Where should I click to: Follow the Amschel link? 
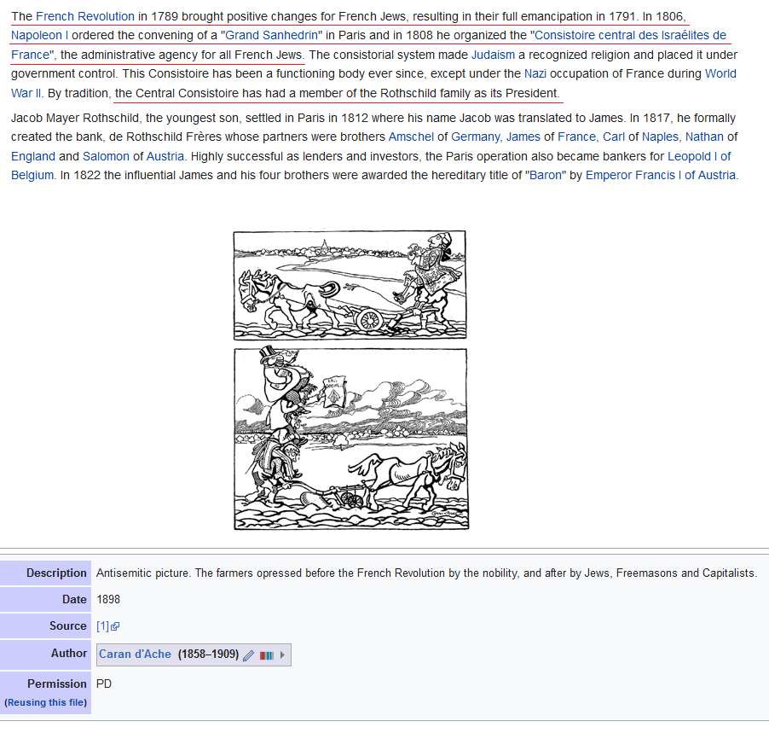(411, 137)
